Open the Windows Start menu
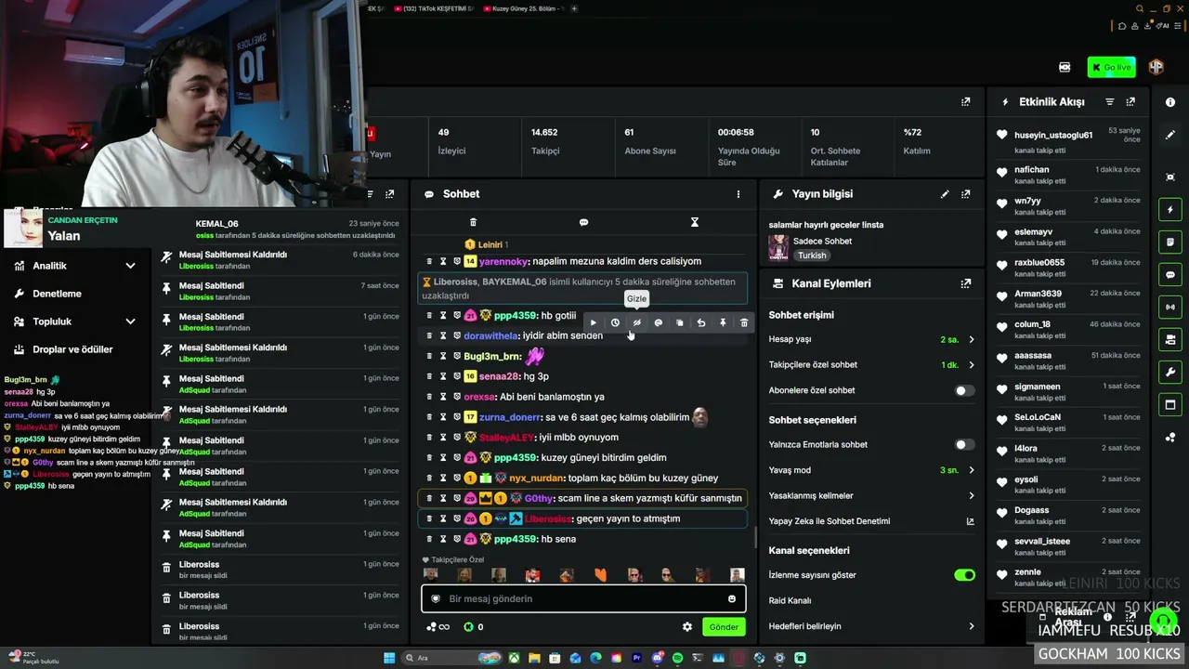Image resolution: width=1189 pixels, height=669 pixels. click(x=389, y=658)
